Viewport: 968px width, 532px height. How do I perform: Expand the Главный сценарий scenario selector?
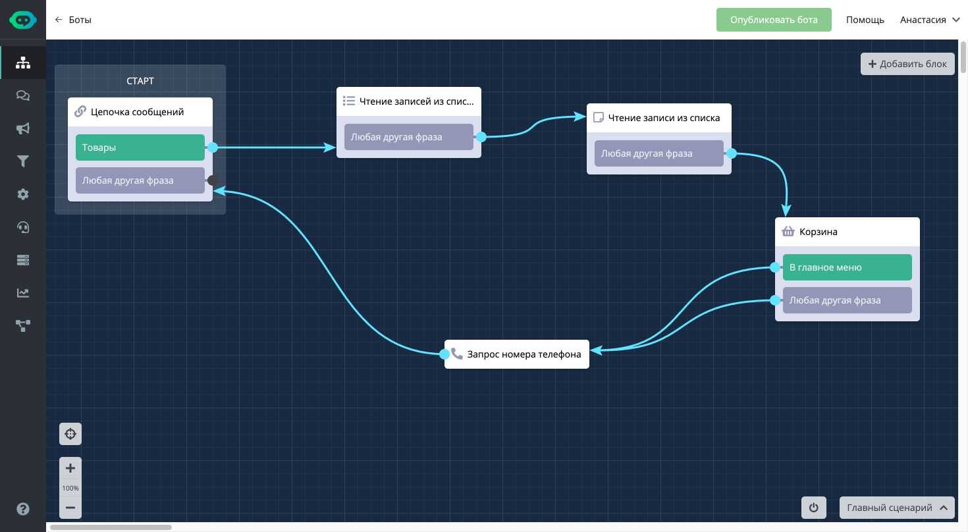pos(896,508)
